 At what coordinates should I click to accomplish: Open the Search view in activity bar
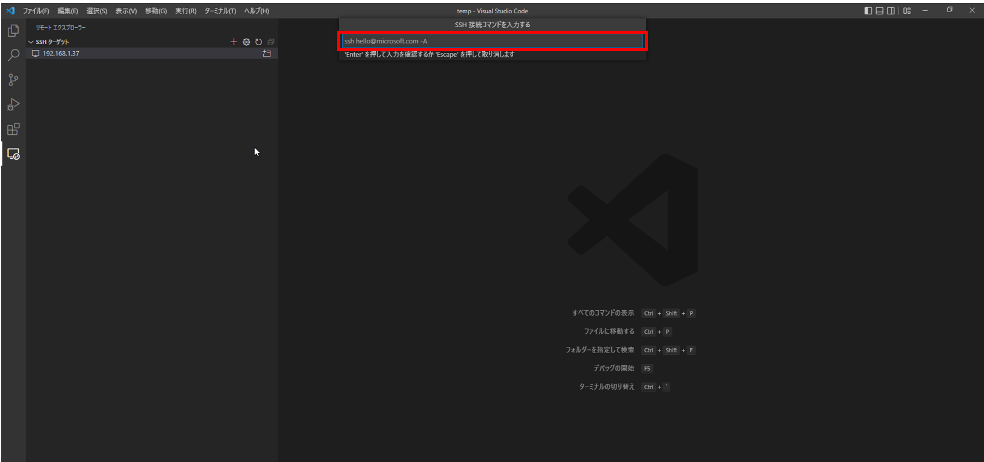click(x=13, y=55)
